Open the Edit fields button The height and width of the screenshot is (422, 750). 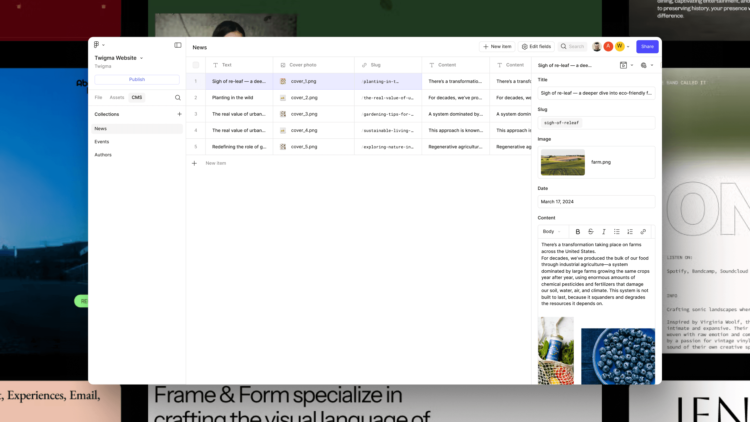[536, 47]
